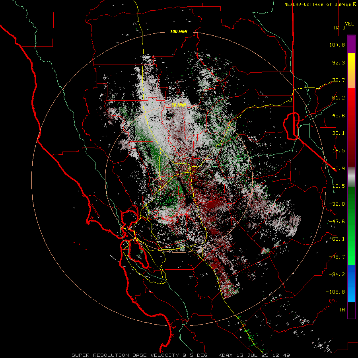Pick the gray near-zero color bar segment

coord(351,176)
